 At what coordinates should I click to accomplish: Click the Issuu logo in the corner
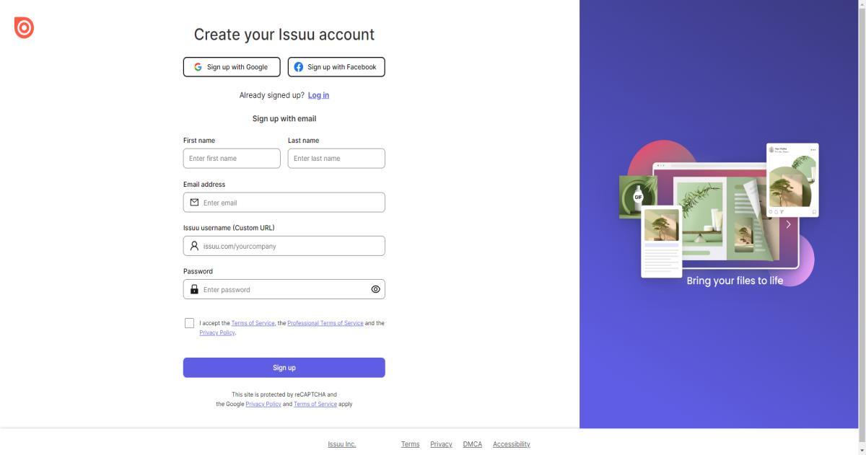pyautogui.click(x=24, y=27)
